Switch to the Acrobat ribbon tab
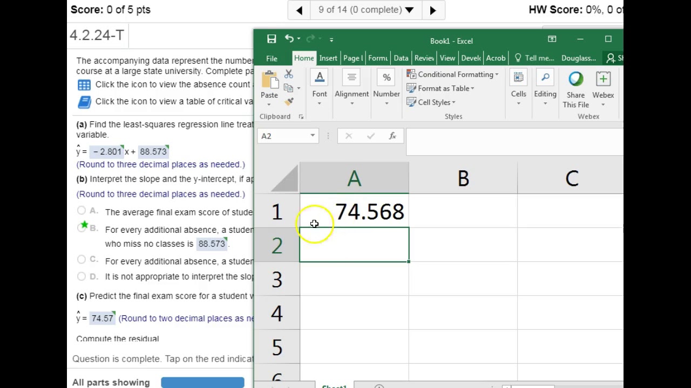 click(496, 58)
